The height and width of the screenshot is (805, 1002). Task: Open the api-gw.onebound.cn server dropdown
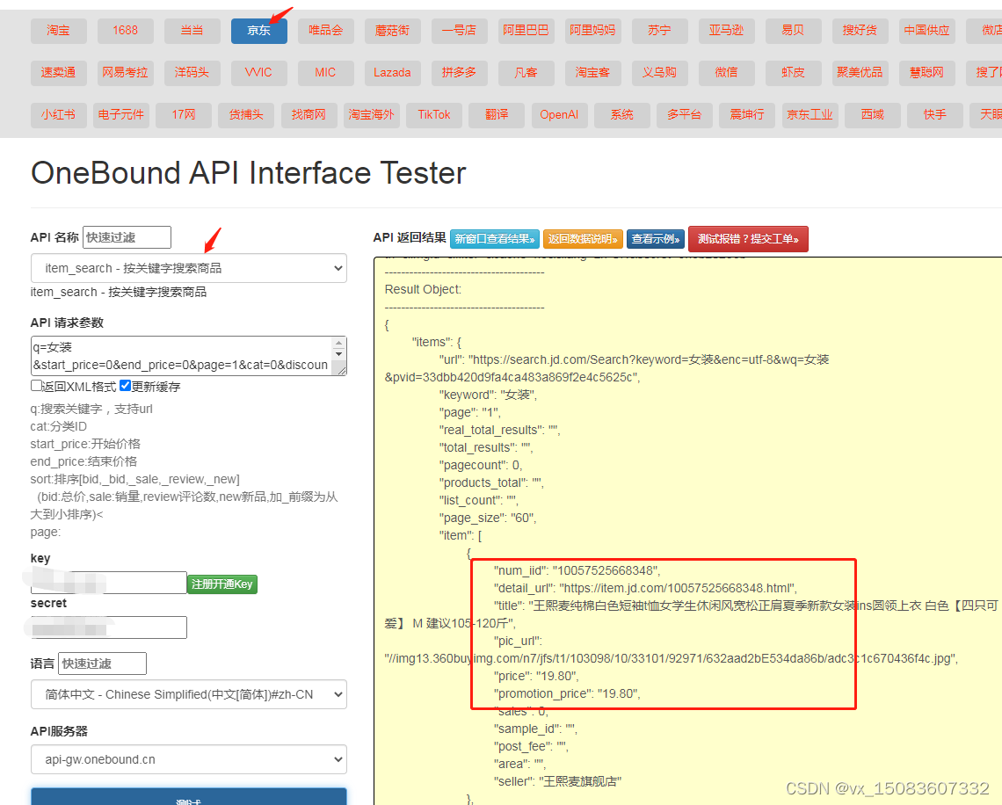click(x=188, y=759)
